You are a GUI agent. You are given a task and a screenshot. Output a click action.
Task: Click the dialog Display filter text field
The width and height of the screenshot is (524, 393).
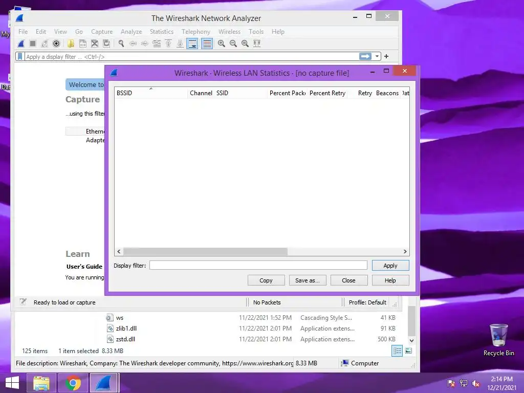[x=258, y=266]
